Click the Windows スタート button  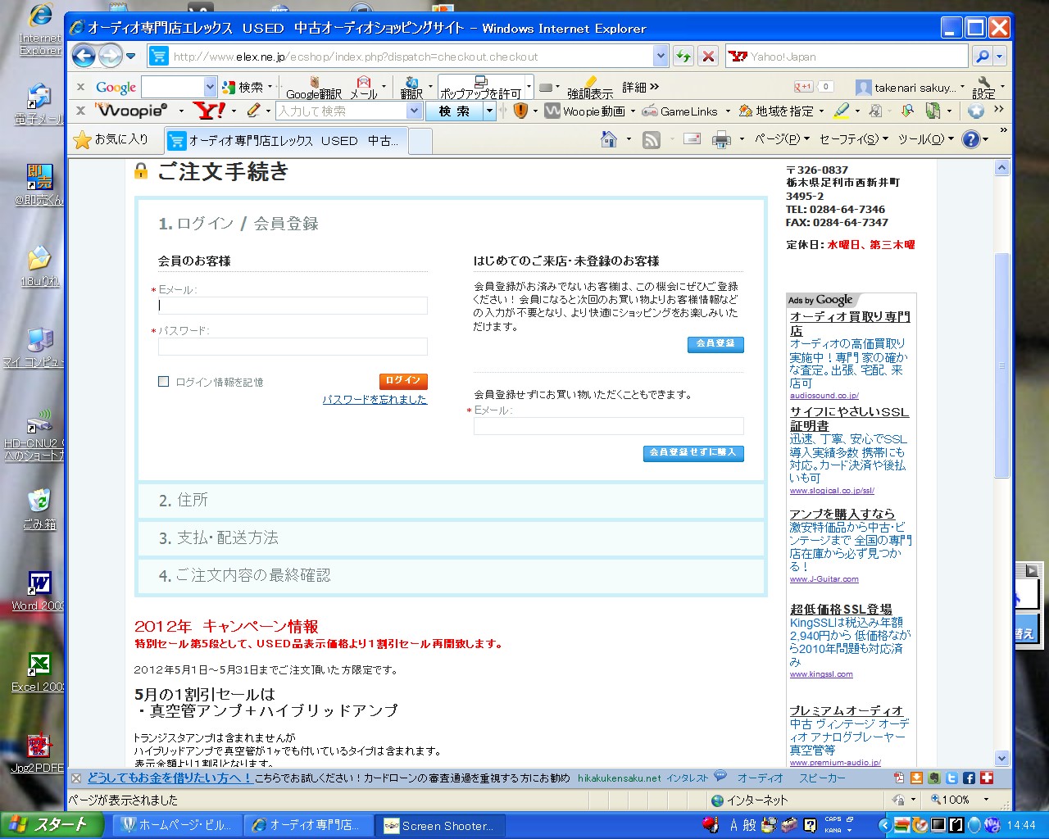[51, 825]
